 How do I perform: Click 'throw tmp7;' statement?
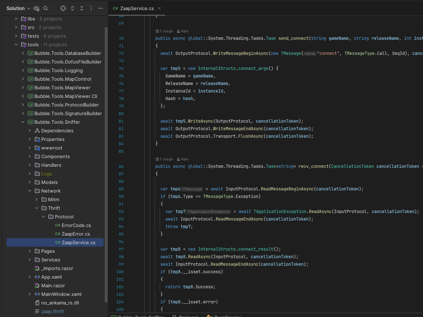(x=179, y=227)
